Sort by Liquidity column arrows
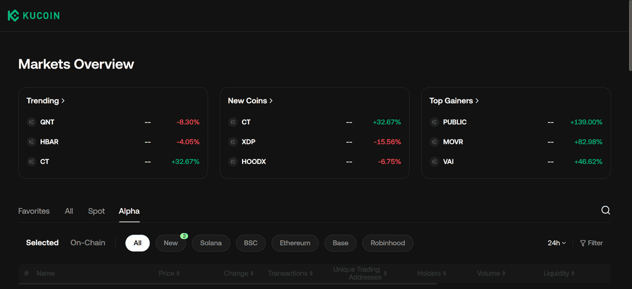 (573, 274)
